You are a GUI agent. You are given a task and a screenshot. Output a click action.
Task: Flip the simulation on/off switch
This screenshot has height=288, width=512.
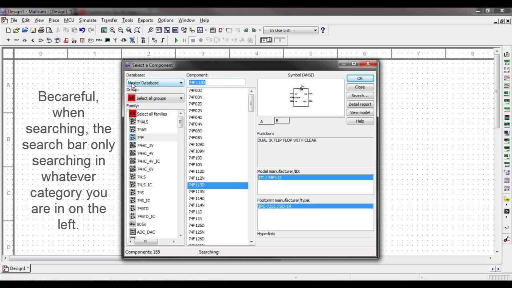click(266, 40)
